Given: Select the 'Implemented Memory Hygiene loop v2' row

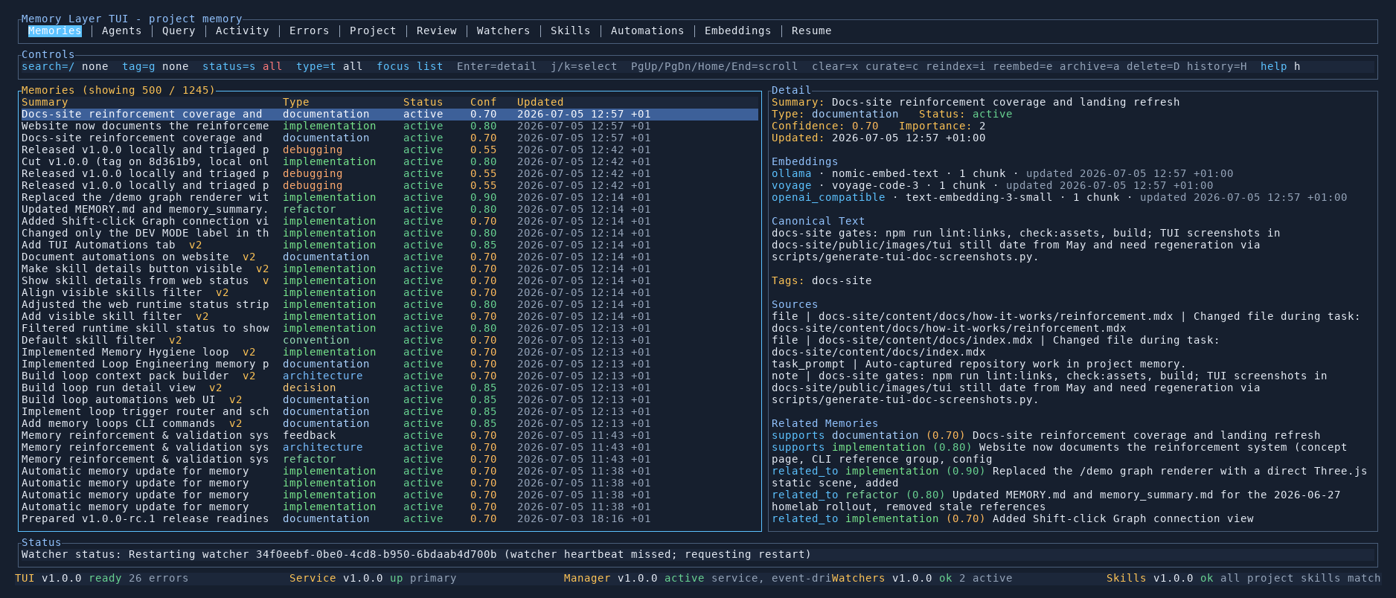Looking at the screenshot, I should 390,352.
